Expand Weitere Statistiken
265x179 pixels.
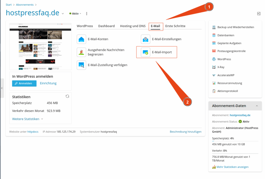27,119
